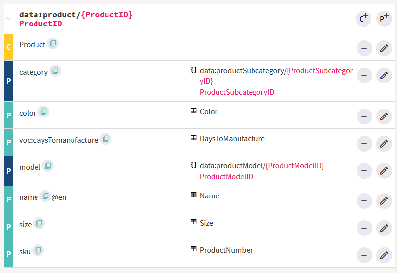Remove the category property row

click(364, 75)
